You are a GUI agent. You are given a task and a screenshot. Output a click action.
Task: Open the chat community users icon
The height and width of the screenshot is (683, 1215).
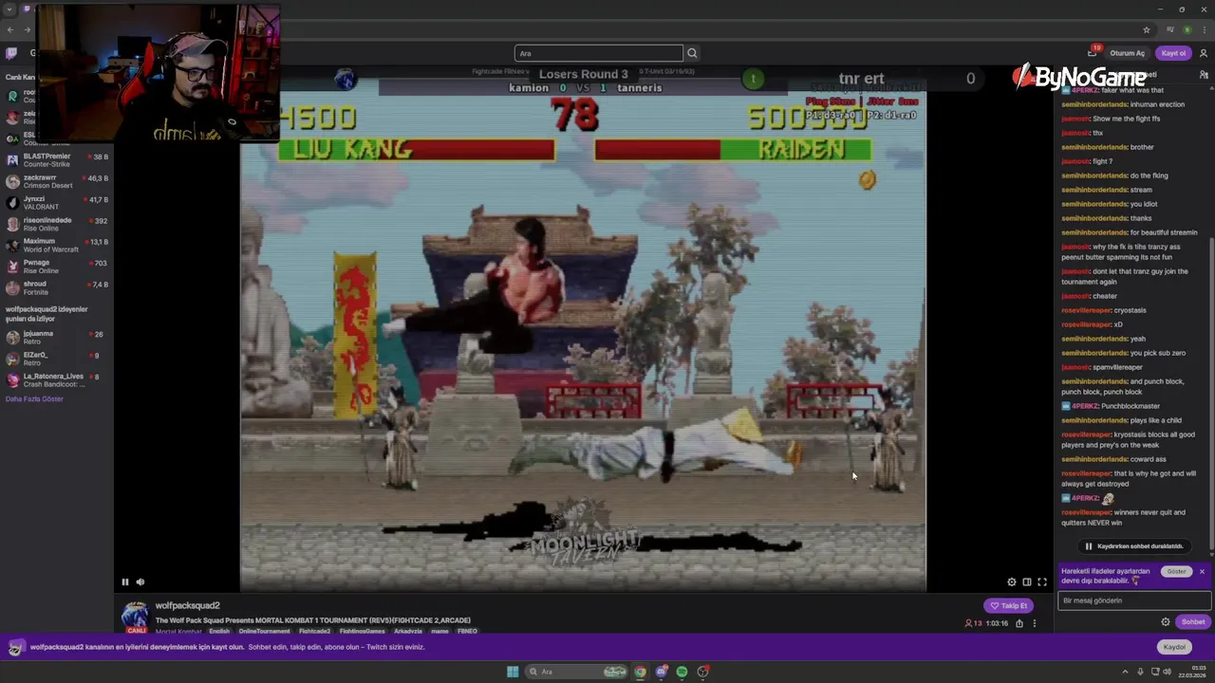[x=1204, y=75]
